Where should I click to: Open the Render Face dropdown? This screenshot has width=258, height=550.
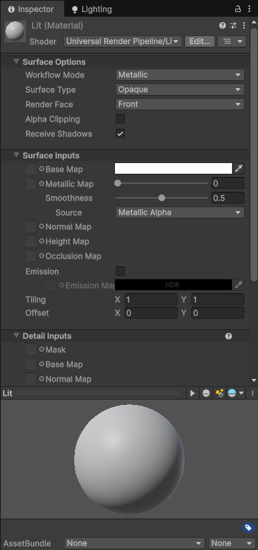180,104
